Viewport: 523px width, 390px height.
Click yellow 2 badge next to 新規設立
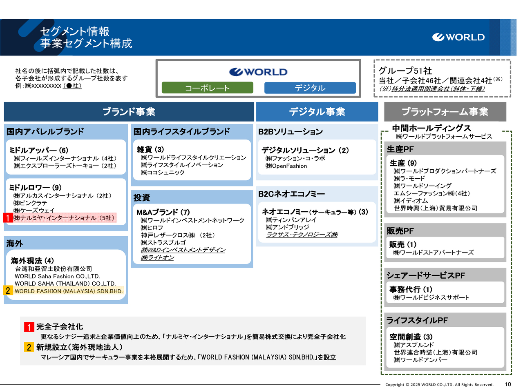[x=29, y=347]
